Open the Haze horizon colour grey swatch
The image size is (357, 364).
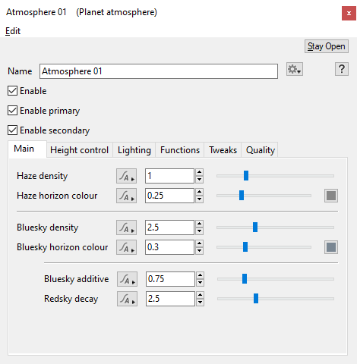pos(331,196)
